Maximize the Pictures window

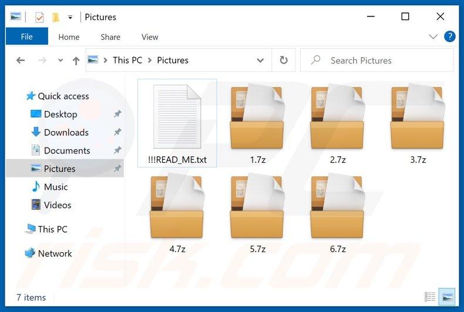[405, 16]
